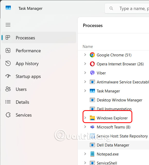Click the Task Manager app icon in title bar
Viewport: 149px width, 165px height.
8,8
